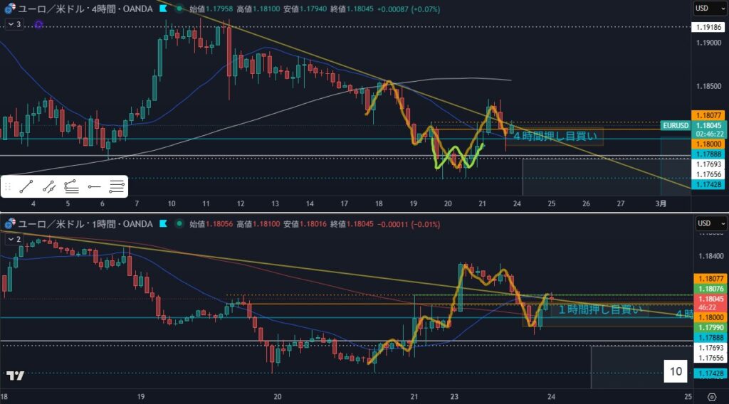Expand the indicator legend showing 3 on top chart
The width and height of the screenshot is (729, 404).
click(x=14, y=24)
